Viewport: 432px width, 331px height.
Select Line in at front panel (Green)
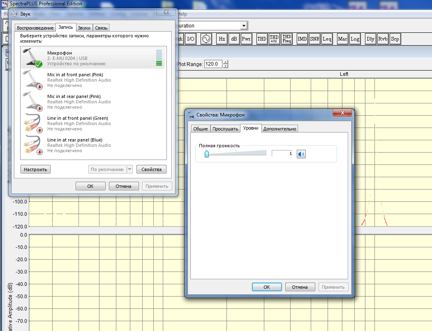[92, 123]
